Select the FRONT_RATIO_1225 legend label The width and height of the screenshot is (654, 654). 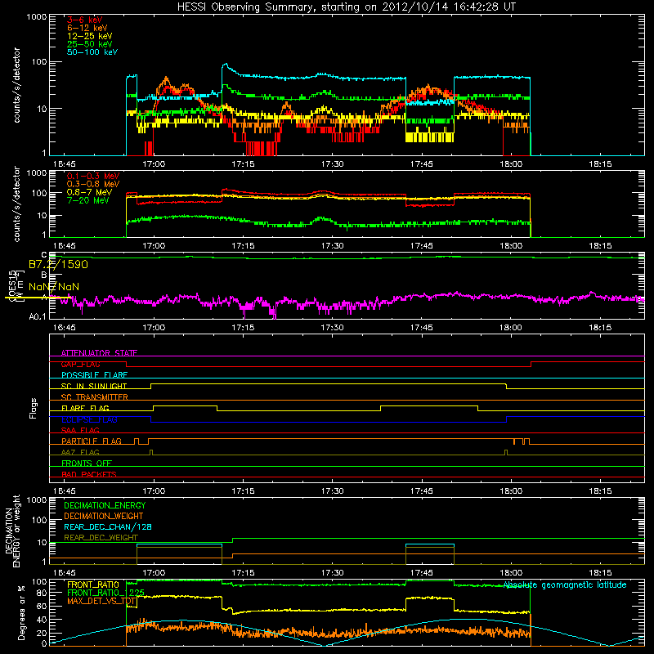tap(106, 593)
